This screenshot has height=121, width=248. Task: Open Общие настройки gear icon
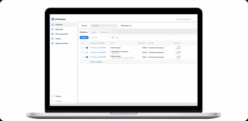coord(53,43)
